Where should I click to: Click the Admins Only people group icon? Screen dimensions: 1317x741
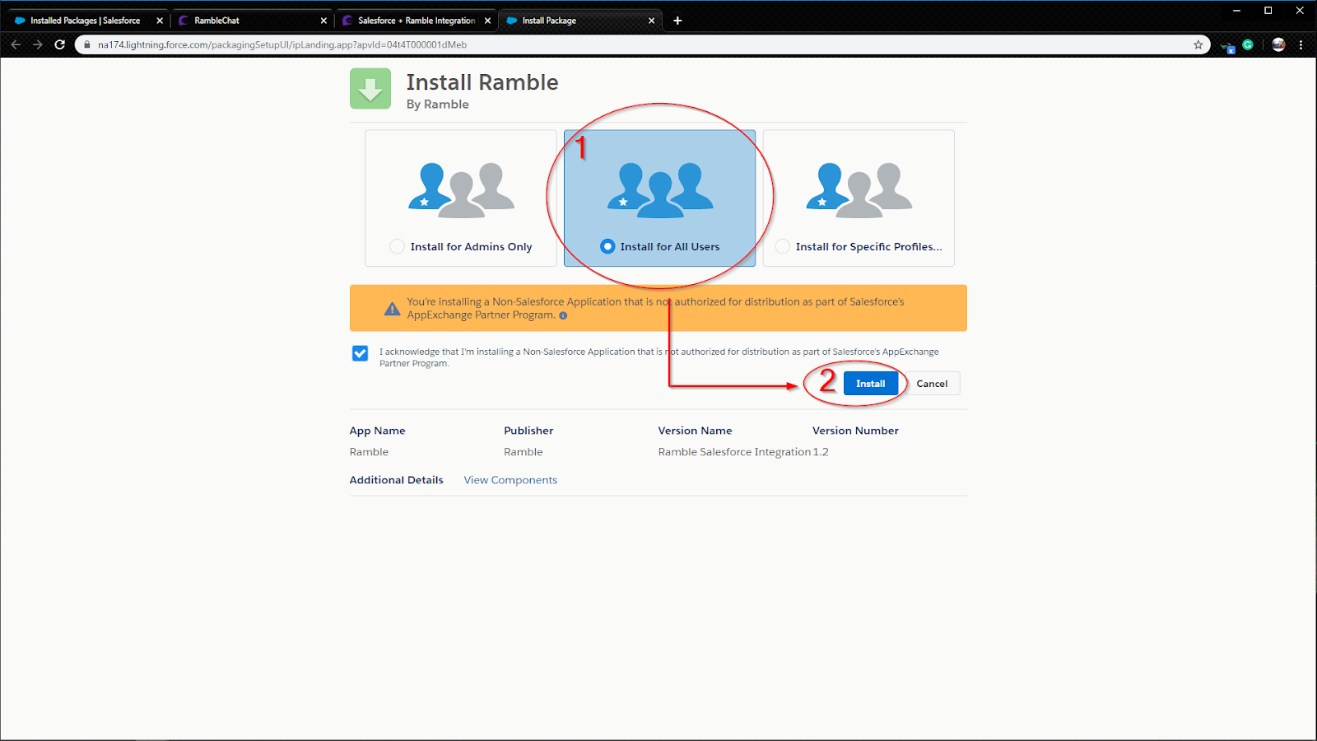point(462,190)
